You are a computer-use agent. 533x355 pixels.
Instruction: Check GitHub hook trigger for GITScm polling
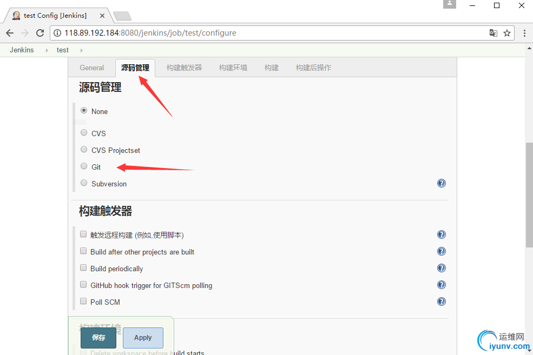83,284
